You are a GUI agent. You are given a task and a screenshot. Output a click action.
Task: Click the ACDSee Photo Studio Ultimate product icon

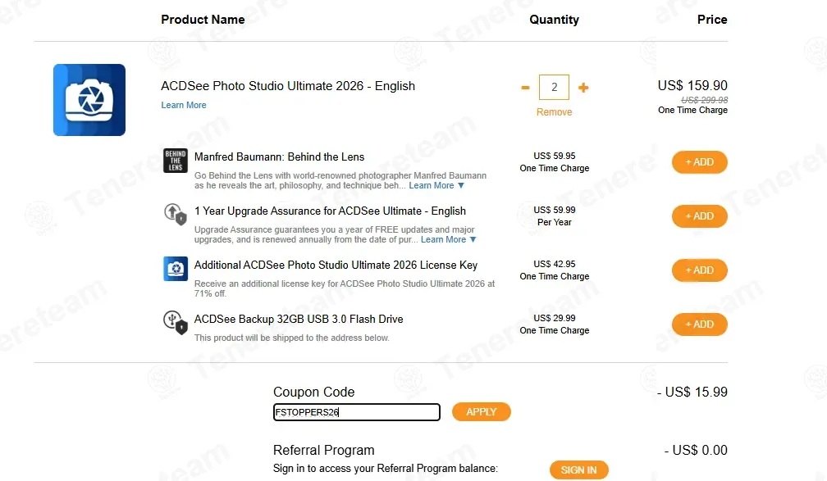click(89, 100)
